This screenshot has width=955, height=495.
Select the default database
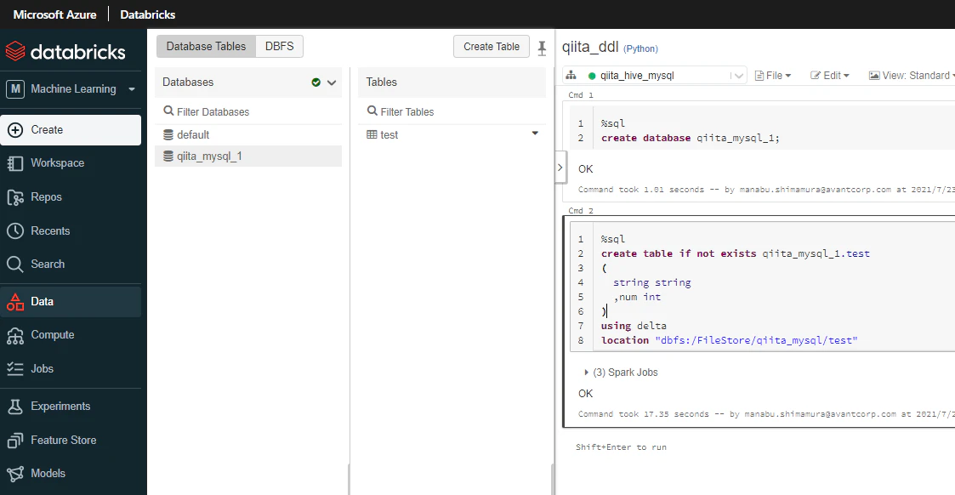(x=248, y=134)
